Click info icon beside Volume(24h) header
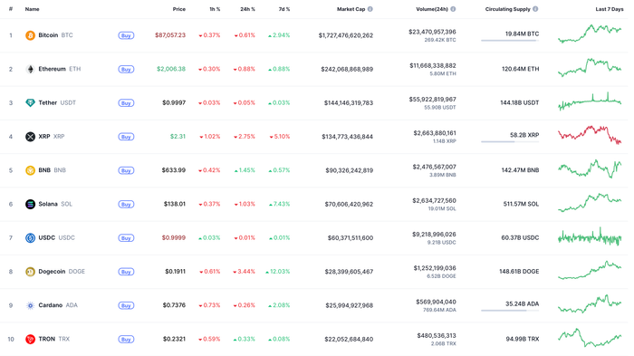The width and height of the screenshot is (634, 356). pyautogui.click(x=453, y=9)
